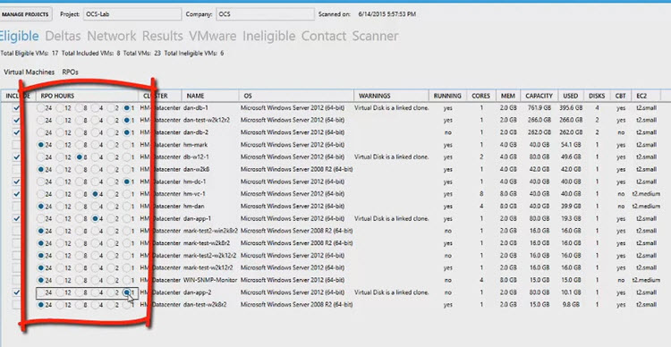Image resolution: width=671 pixels, height=347 pixels.
Task: Choose the 8-hour RPO for WIN-SNMP-Monitor
Action: 79,280
